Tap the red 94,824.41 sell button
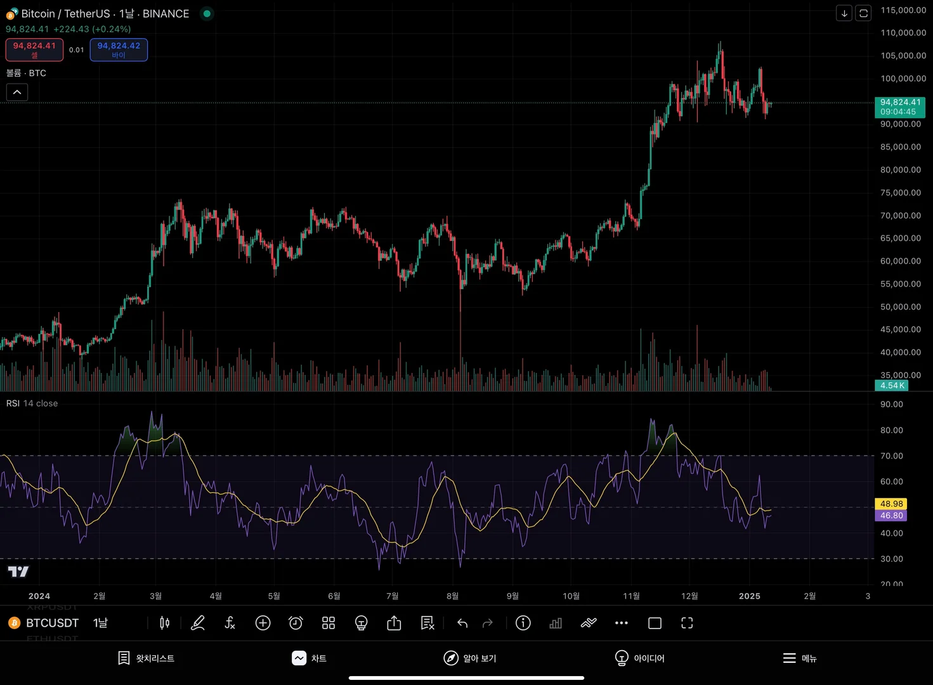The height and width of the screenshot is (685, 933). pyautogui.click(x=34, y=49)
